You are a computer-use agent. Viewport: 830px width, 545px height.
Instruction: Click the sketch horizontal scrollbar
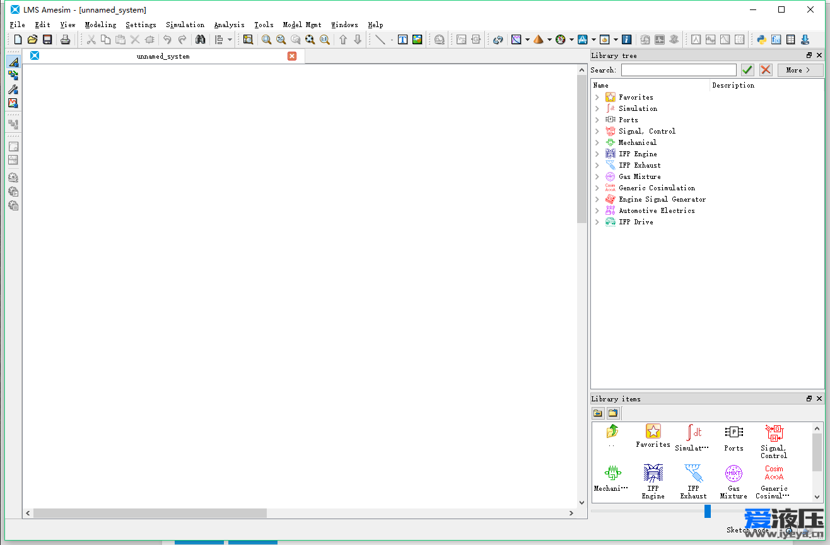(150, 513)
